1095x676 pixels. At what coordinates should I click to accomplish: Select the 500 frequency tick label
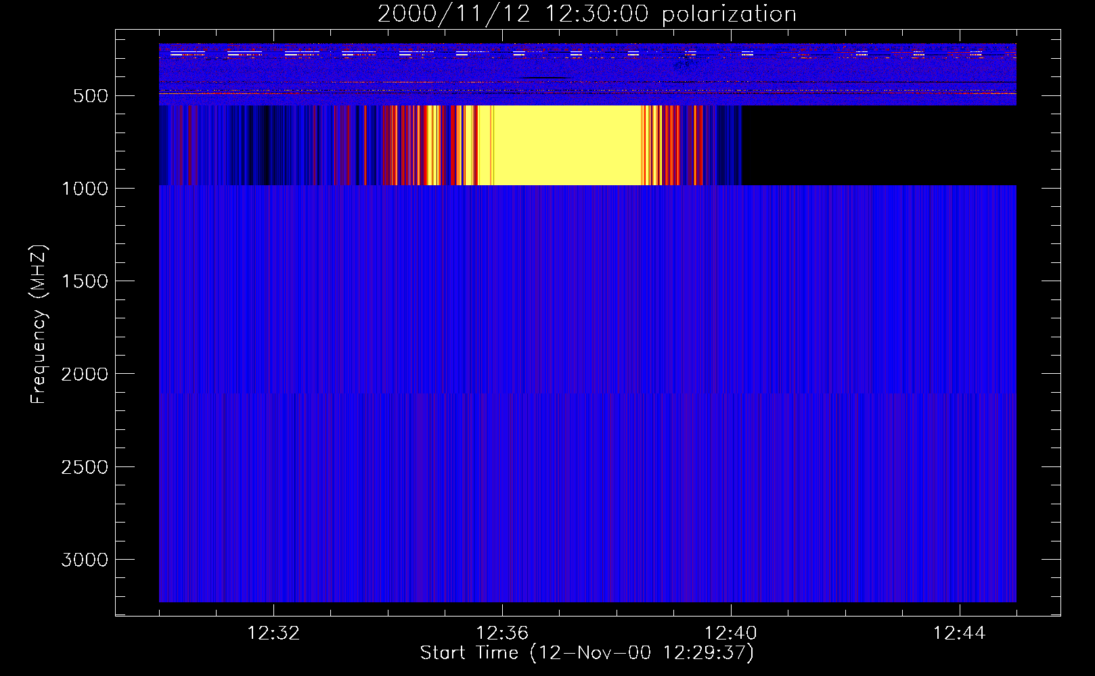point(91,96)
